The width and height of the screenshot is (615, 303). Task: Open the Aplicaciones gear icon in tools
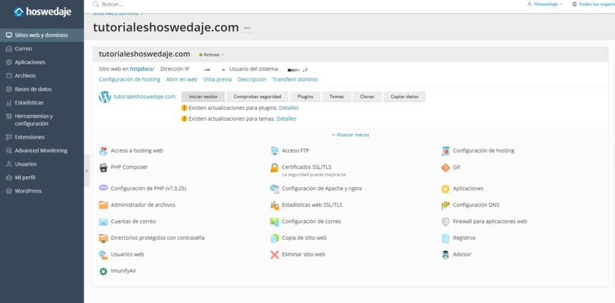(446, 188)
